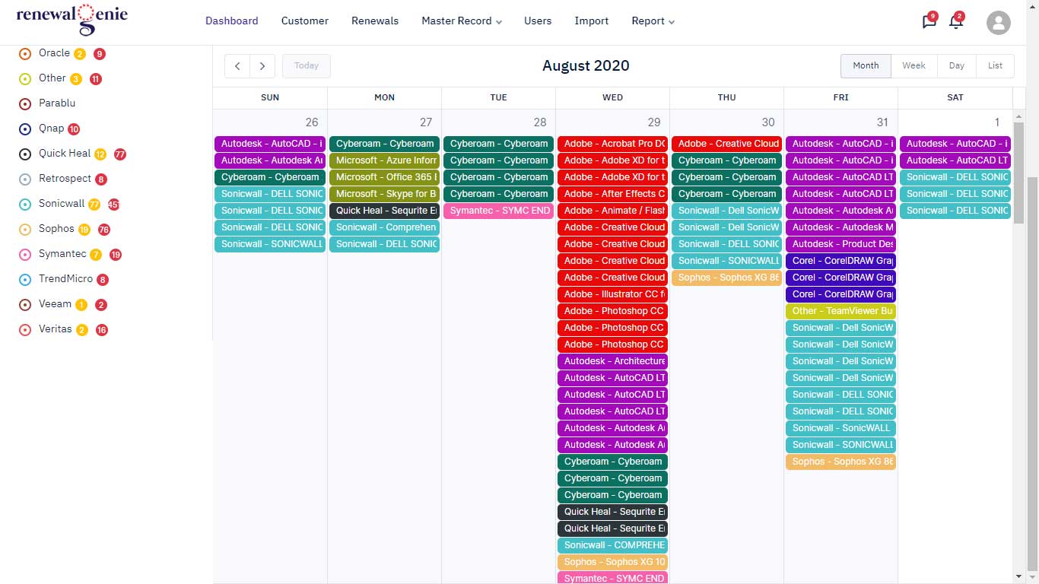Switch calendar to Week view
Viewport: 1039px width, 584px height.
coord(913,66)
